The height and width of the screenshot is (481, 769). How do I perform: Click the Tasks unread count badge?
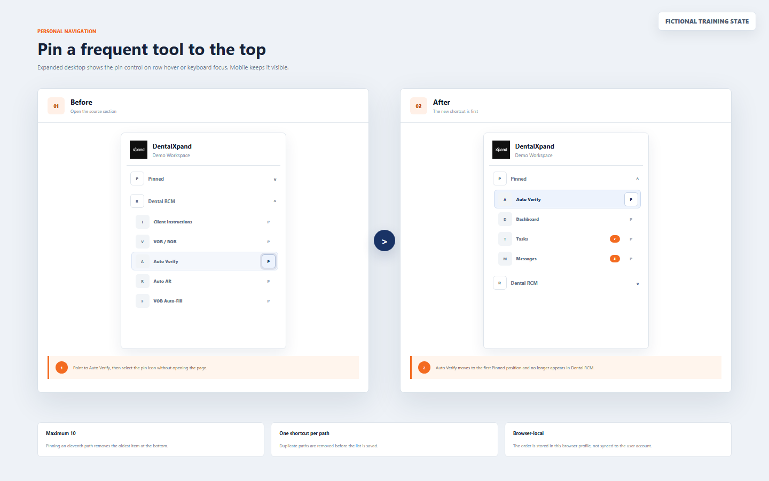(x=615, y=239)
